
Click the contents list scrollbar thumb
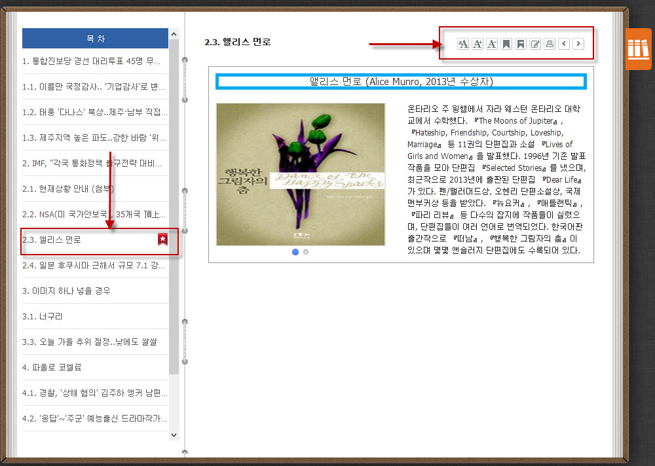[174, 207]
